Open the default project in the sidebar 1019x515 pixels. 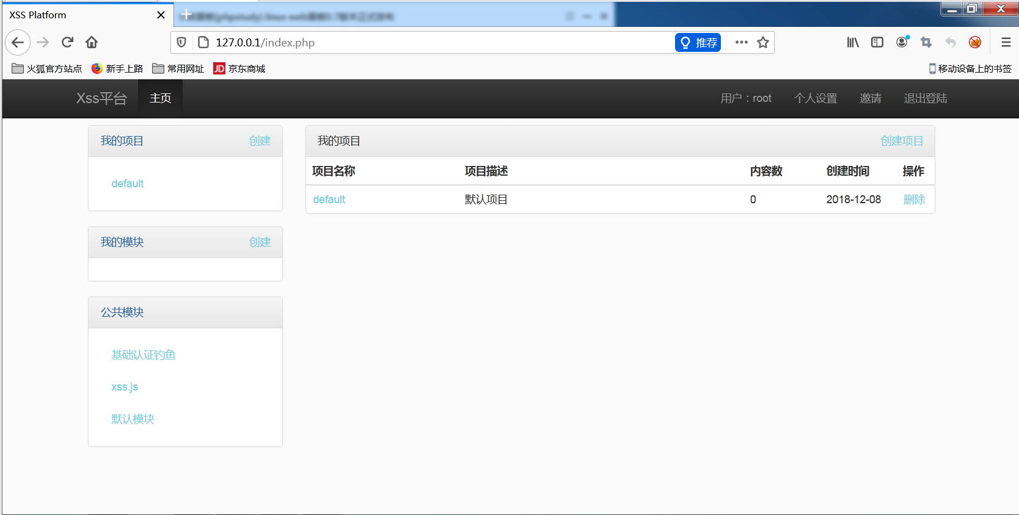(127, 184)
